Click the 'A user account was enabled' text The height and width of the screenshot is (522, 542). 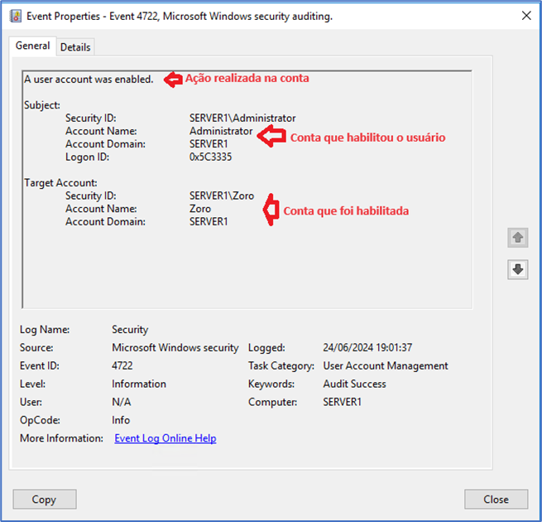(x=89, y=80)
